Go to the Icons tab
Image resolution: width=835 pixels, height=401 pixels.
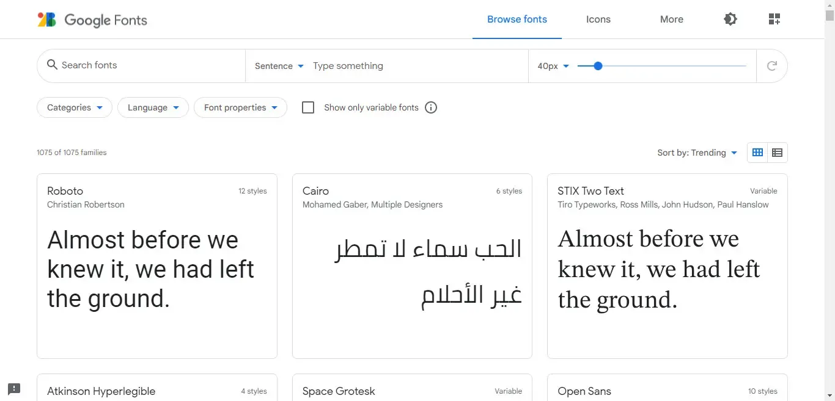pos(598,20)
